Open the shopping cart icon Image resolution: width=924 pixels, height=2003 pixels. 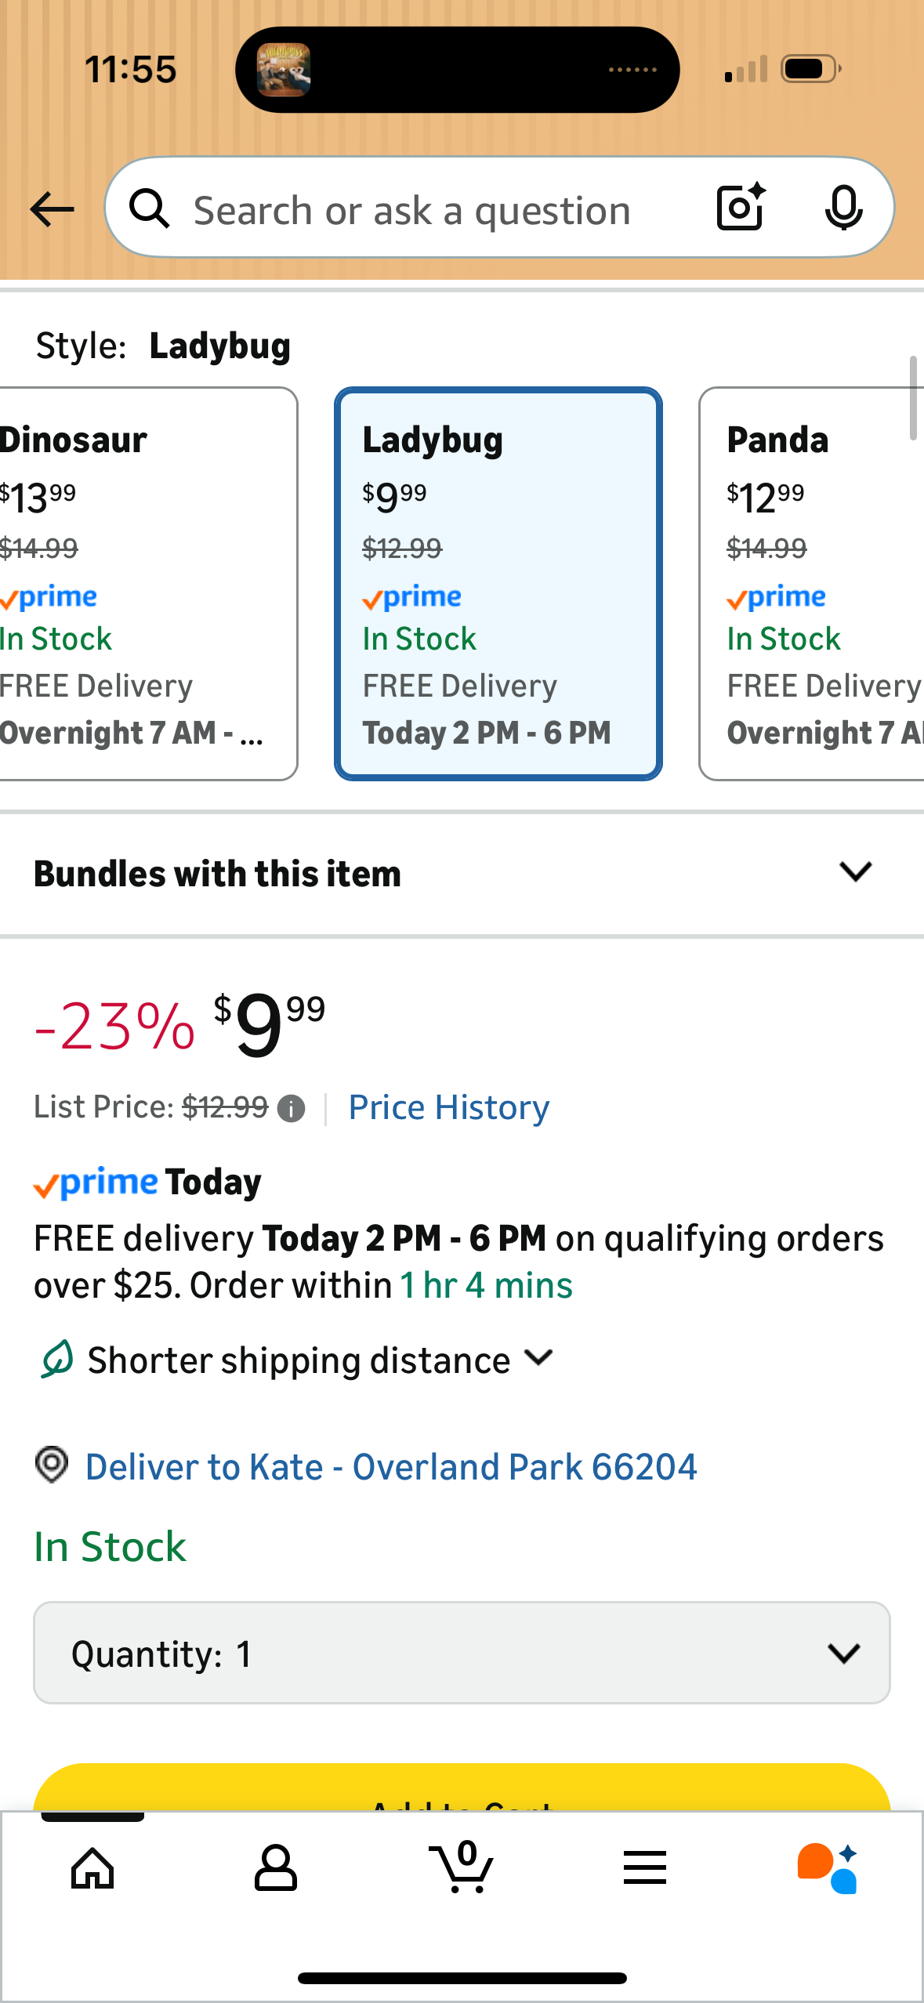pyautogui.click(x=462, y=1867)
